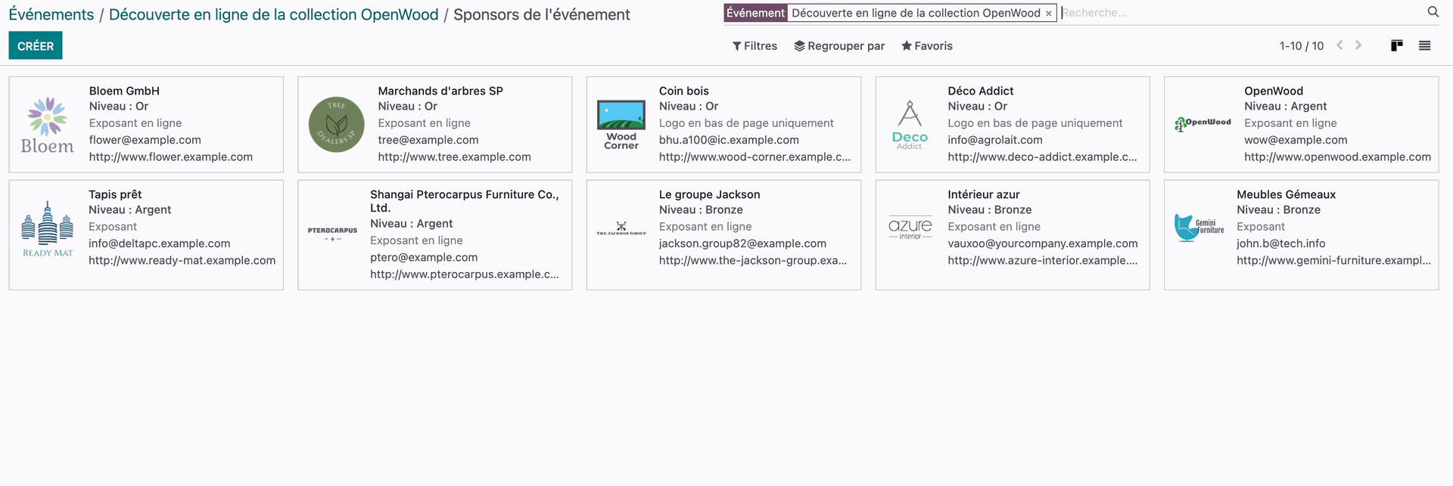Image resolution: width=1453 pixels, height=486 pixels.
Task: Open Wood Corner logo image
Action: coord(621,125)
